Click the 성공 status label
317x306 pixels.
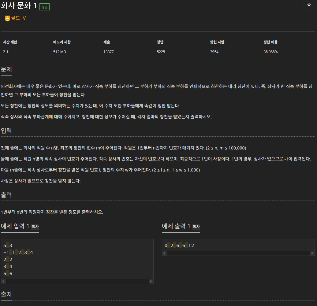point(44,7)
